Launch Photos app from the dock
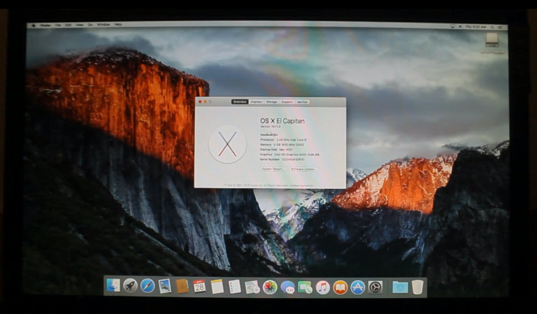The image size is (537, 314). [x=270, y=287]
